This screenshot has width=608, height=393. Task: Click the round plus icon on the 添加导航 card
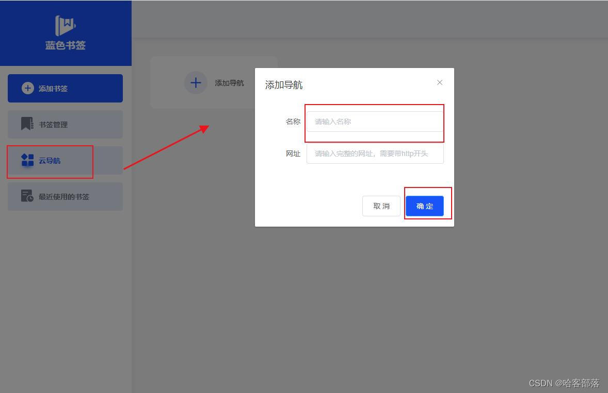pos(196,82)
